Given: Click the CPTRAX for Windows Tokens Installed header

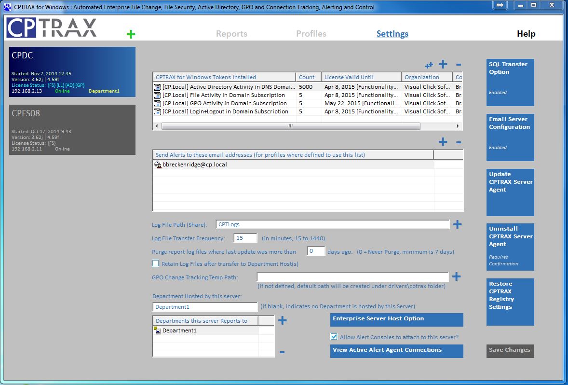Looking at the screenshot, I should pyautogui.click(x=224, y=77).
